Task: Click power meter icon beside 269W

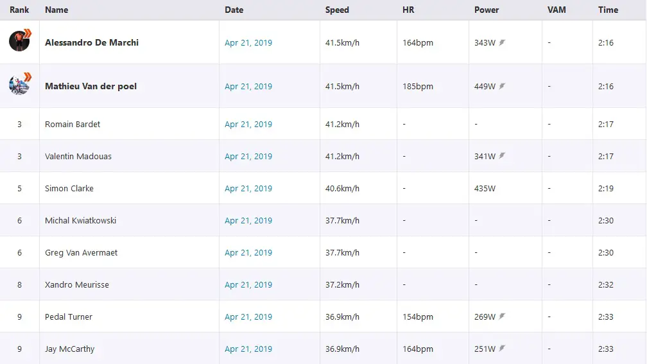Action: point(502,316)
